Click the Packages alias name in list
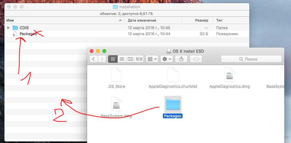Viewport: 291px width, 143px height. coord(28,34)
